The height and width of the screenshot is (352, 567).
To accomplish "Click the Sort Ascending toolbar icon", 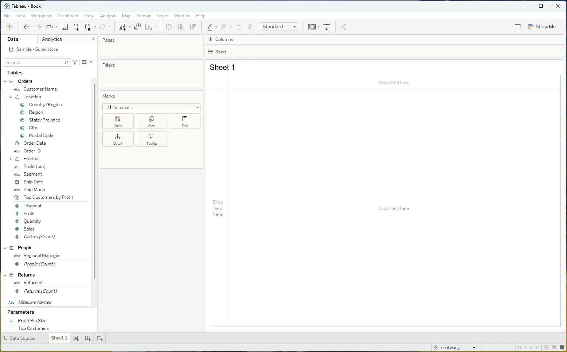I will pos(181,27).
